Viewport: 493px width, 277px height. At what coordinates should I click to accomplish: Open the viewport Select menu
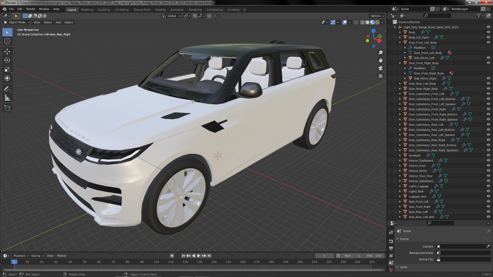pyautogui.click(x=48, y=22)
